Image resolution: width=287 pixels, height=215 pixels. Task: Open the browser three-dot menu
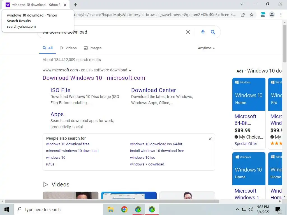click(281, 15)
